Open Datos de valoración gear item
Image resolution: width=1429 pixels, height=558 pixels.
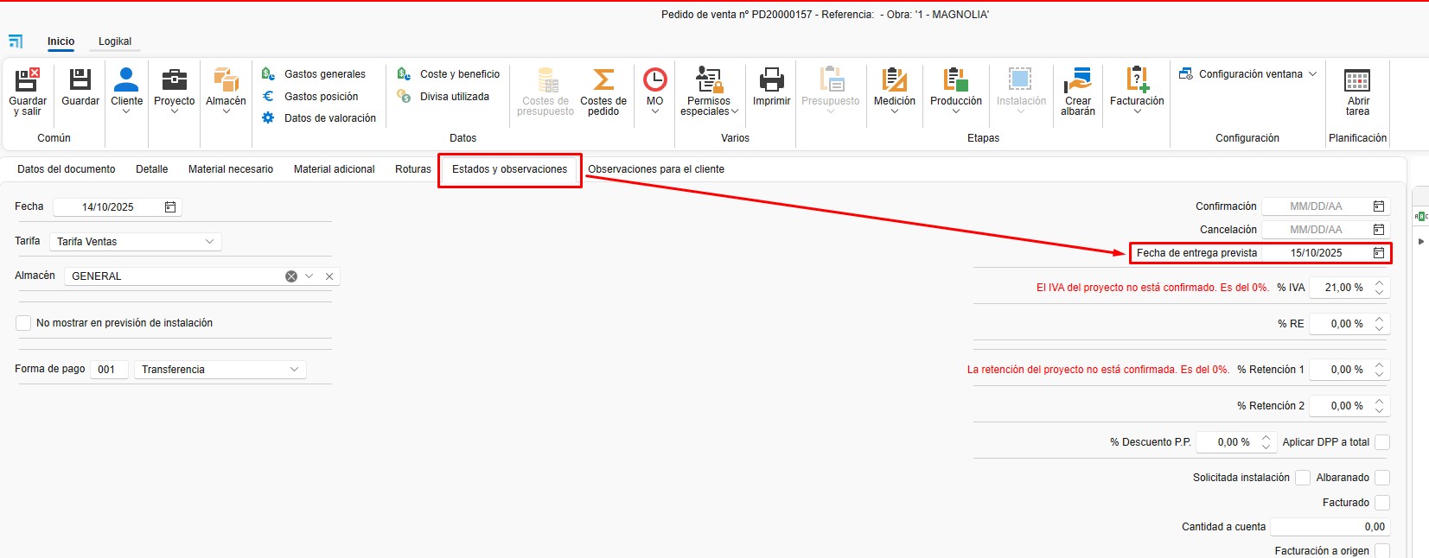pos(329,118)
